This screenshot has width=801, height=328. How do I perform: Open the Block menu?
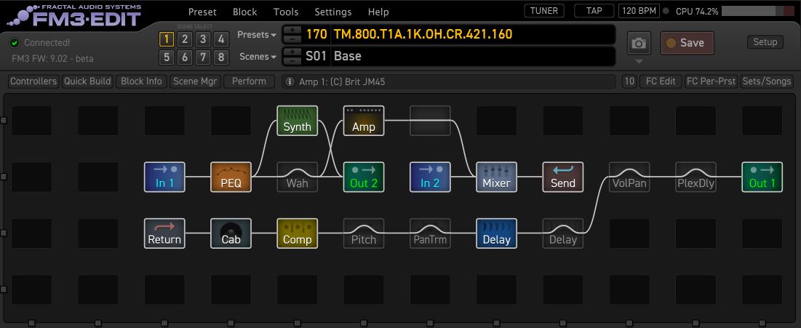click(x=244, y=12)
